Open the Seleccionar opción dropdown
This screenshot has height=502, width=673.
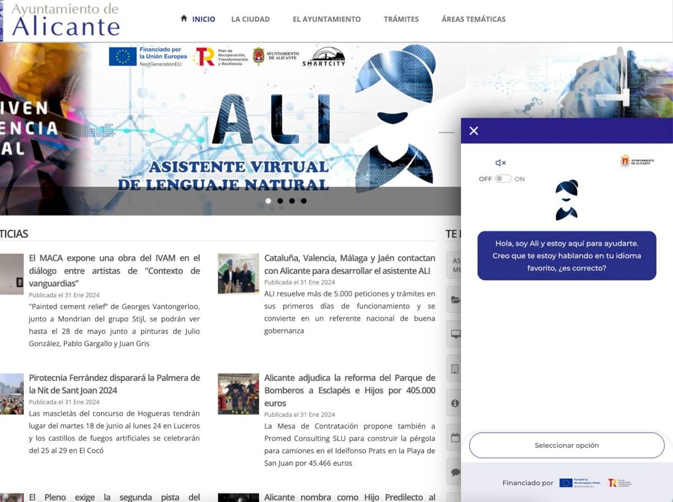click(566, 445)
